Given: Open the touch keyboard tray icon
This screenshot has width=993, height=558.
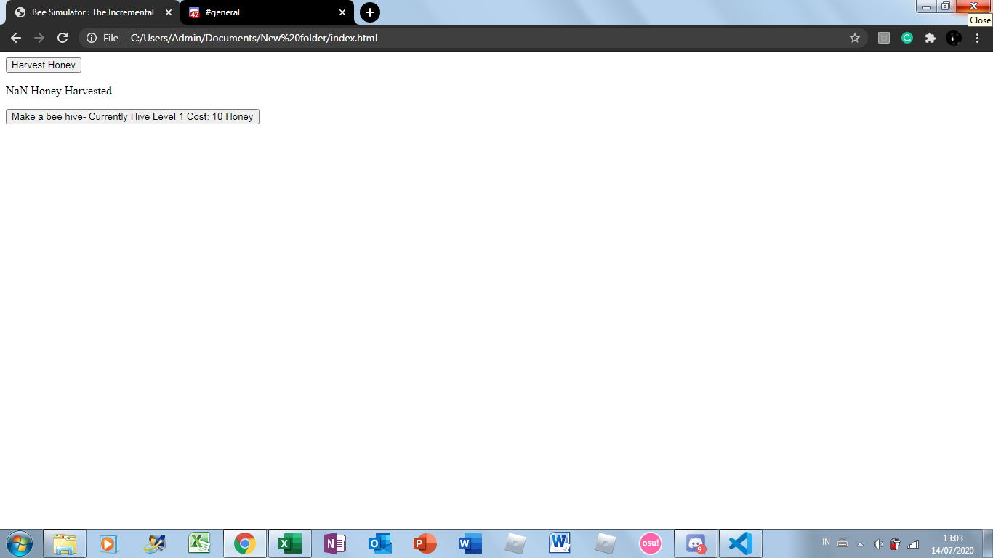Looking at the screenshot, I should tap(843, 543).
